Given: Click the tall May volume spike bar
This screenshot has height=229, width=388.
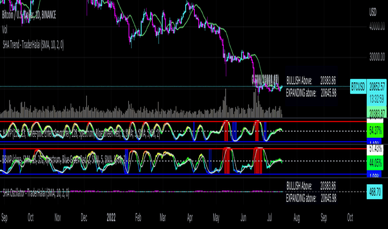Looking at the screenshot, I should click(x=225, y=103).
